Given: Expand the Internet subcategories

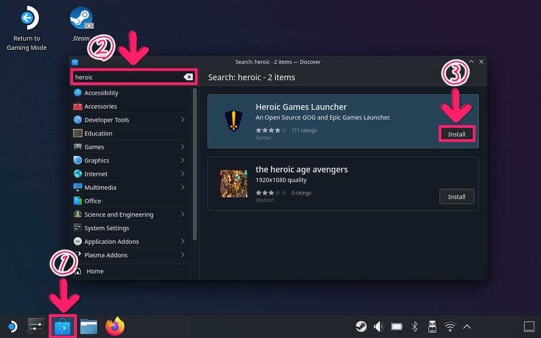Looking at the screenshot, I should click(182, 174).
